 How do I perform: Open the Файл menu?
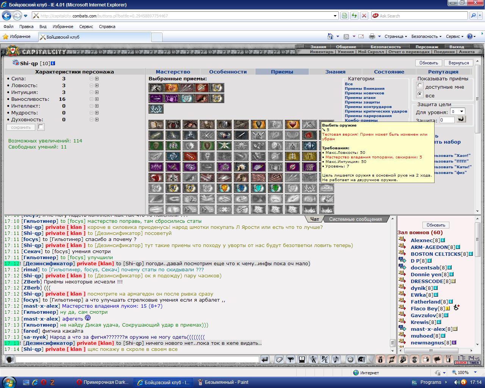8,27
